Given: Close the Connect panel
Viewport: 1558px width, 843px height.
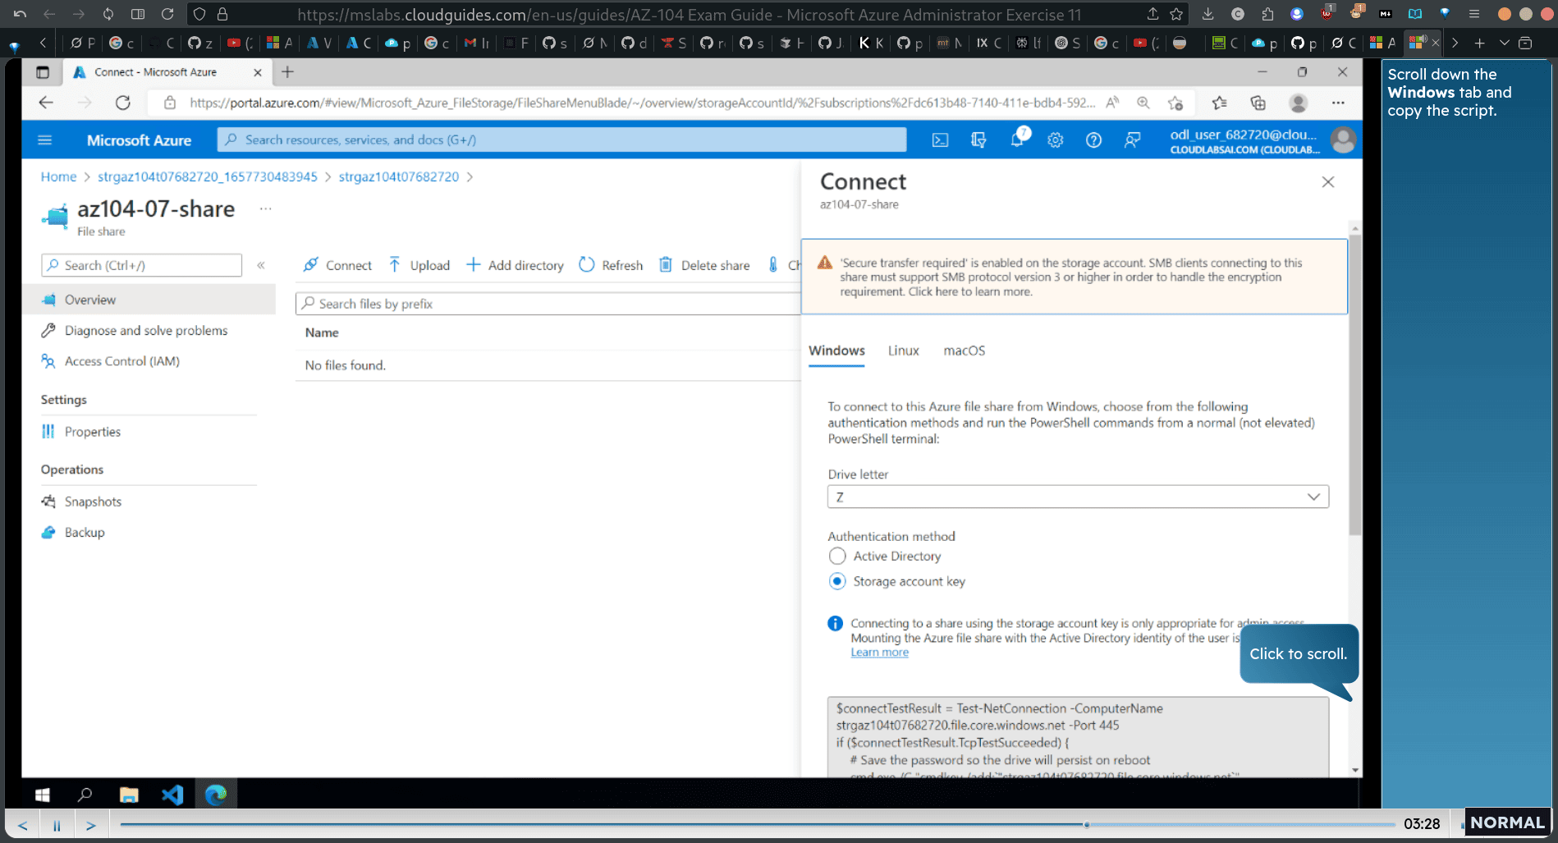Looking at the screenshot, I should pyautogui.click(x=1328, y=182).
